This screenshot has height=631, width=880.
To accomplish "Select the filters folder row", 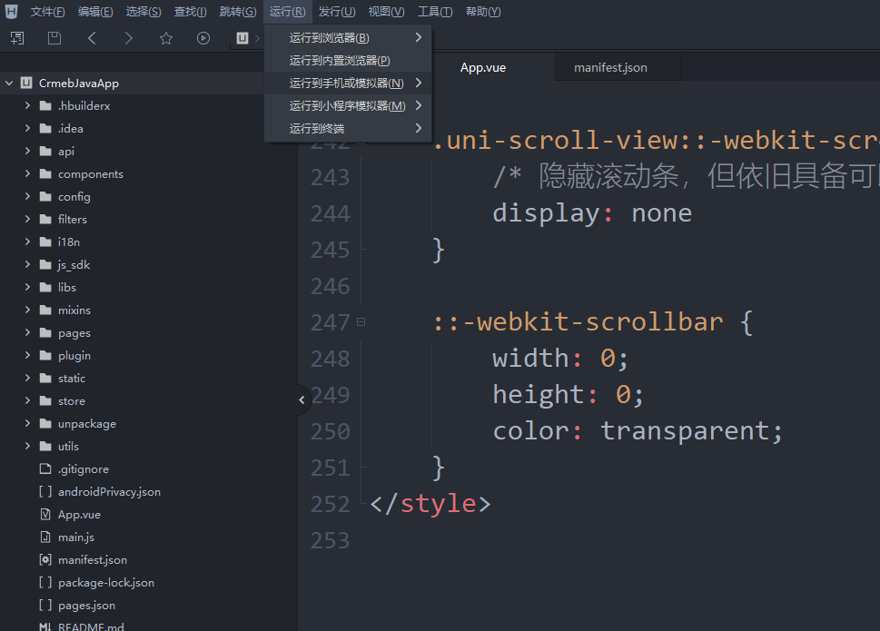I will pos(149,219).
